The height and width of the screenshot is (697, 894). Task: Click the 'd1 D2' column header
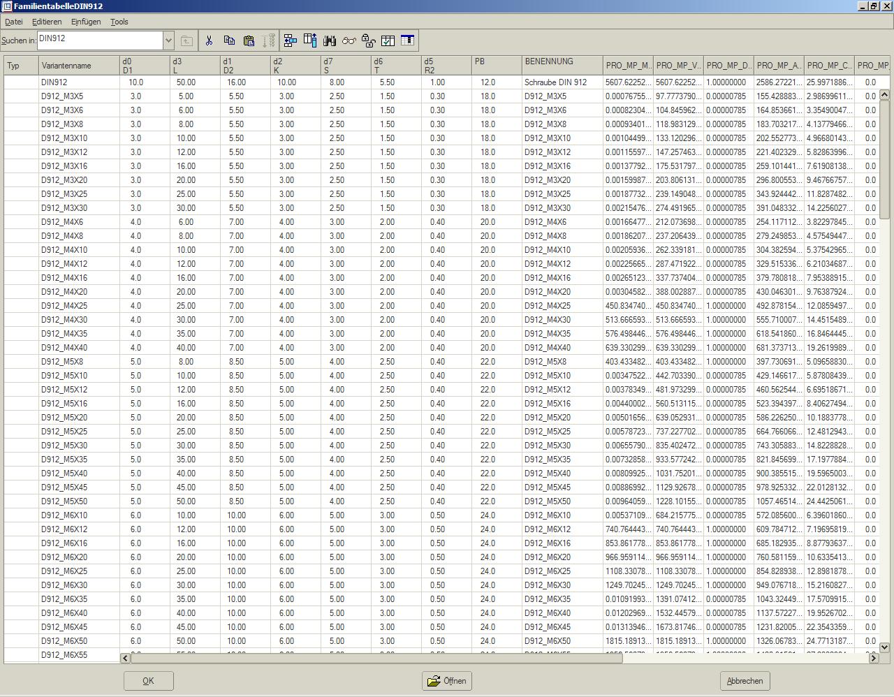coord(246,66)
